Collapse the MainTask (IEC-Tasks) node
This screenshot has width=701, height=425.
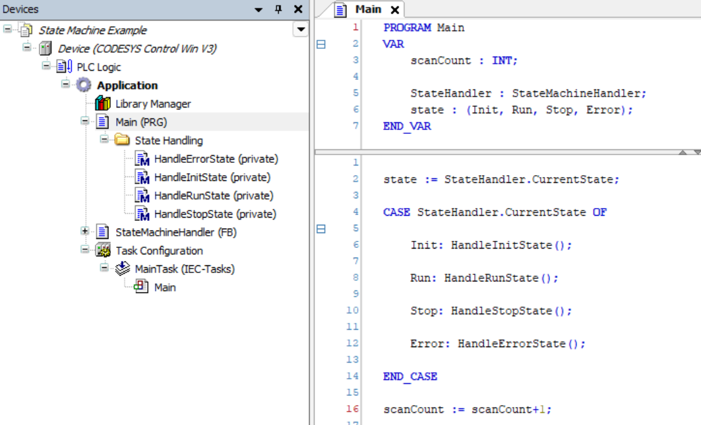click(x=104, y=267)
